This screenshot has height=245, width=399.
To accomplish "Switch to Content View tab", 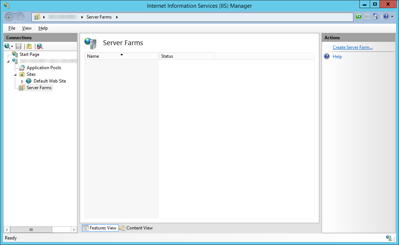I will [136, 228].
